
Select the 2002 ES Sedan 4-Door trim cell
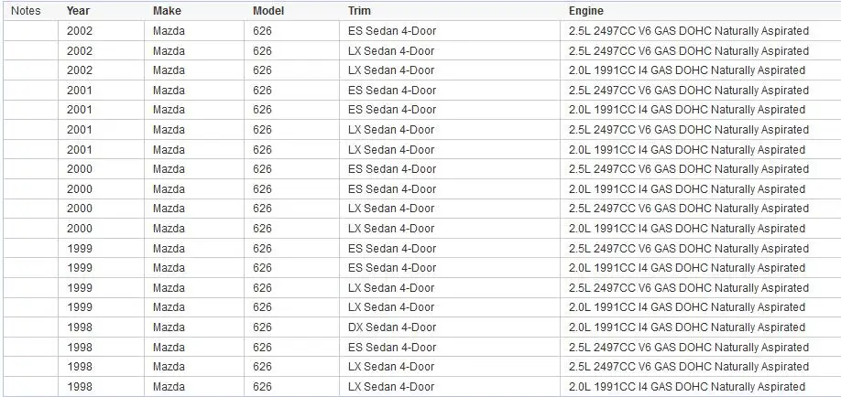[450, 31]
